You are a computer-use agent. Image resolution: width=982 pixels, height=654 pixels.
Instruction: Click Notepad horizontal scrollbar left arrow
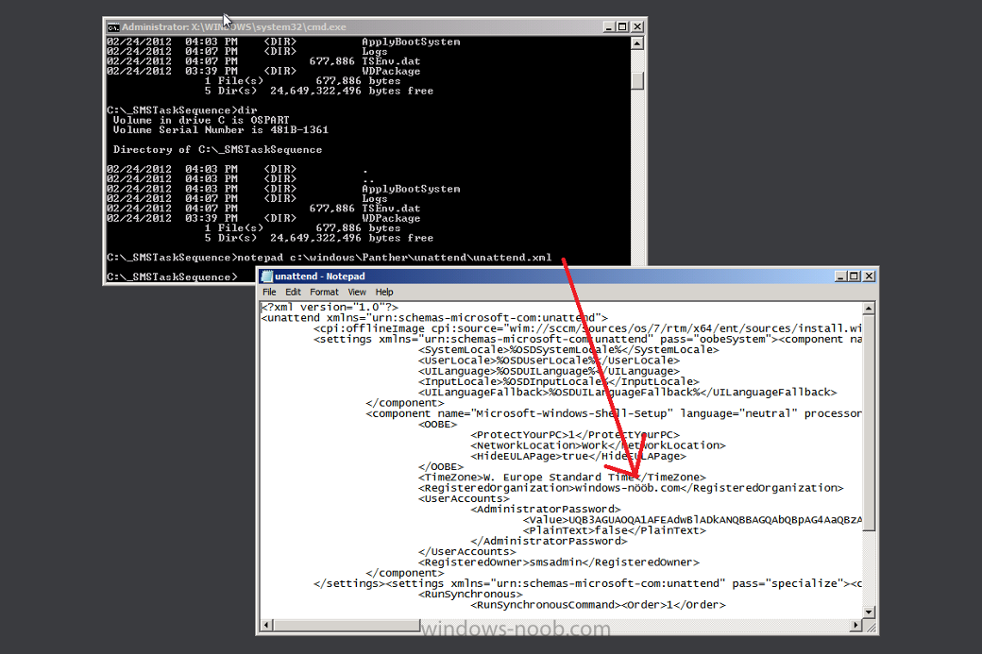click(267, 625)
